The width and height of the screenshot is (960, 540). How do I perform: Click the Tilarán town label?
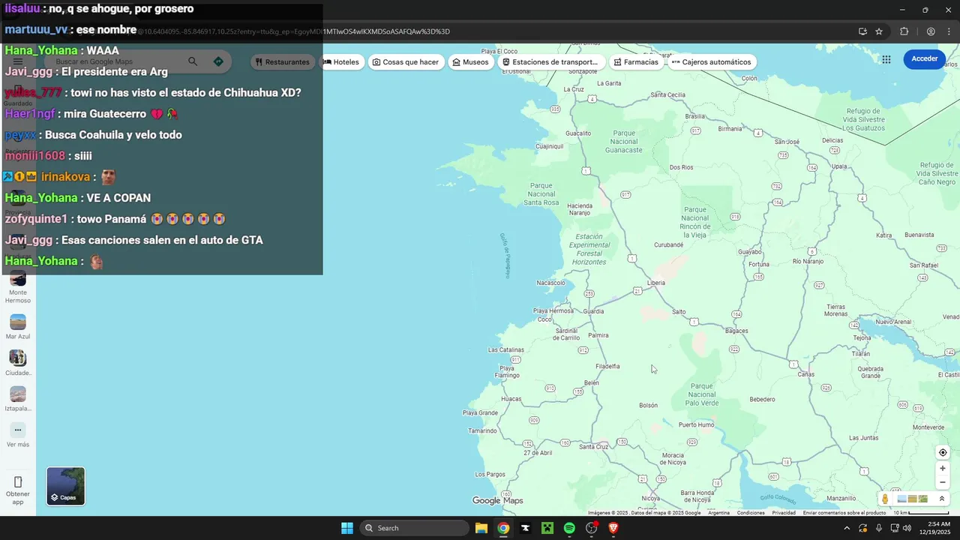pos(861,354)
